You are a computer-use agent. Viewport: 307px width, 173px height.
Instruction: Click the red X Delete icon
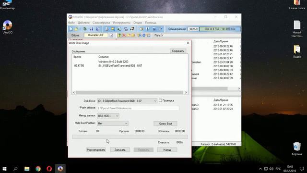[124, 35]
